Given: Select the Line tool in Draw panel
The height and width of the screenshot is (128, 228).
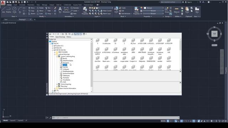Looking at the screenshot, I should coord(3,10).
